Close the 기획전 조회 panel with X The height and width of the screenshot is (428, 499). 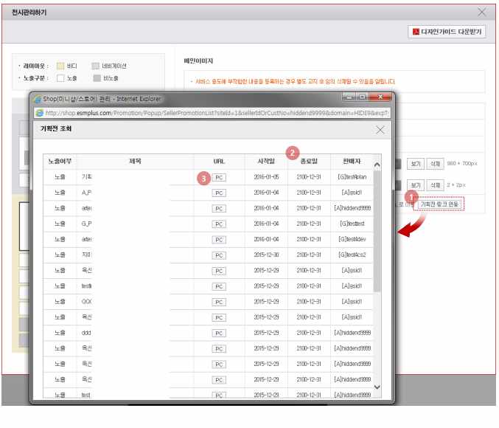380,130
